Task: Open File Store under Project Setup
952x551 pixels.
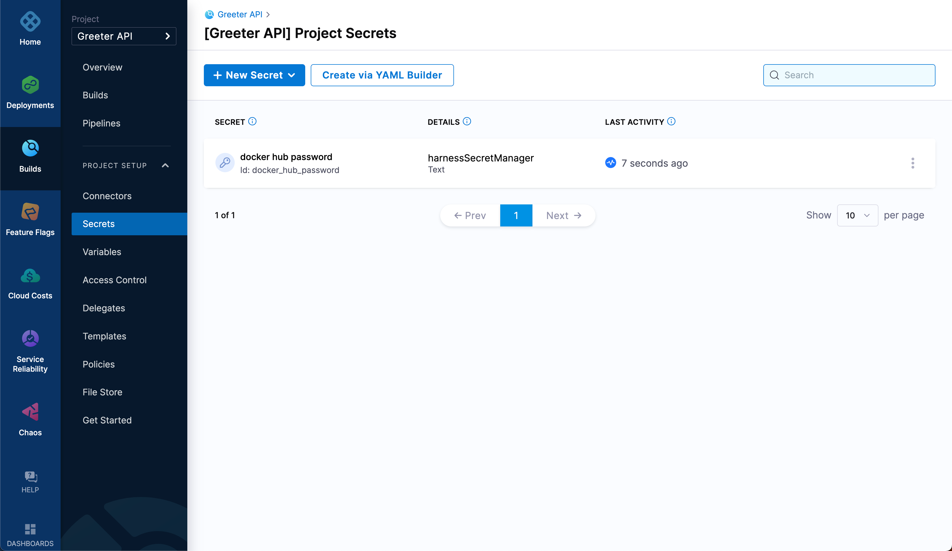Action: [102, 392]
